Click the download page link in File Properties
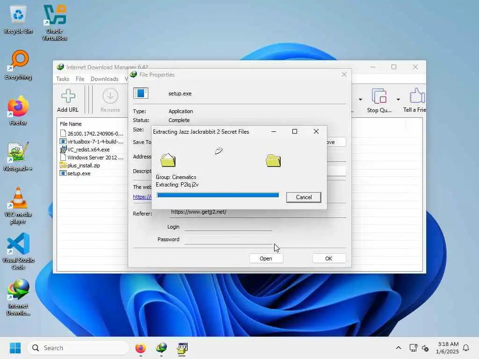Image resolution: width=479 pixels, height=359 pixels. (142, 197)
